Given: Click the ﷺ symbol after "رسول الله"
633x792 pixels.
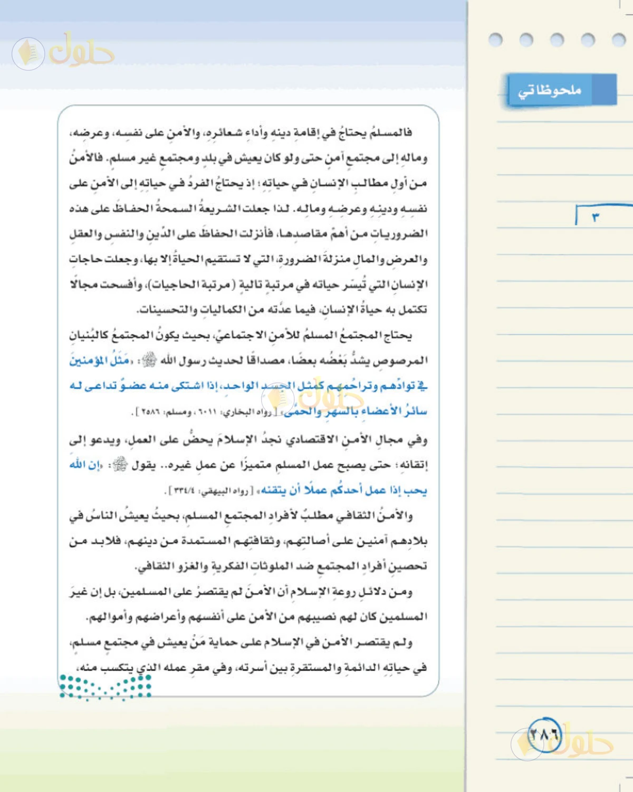Looking at the screenshot, I should point(150,360).
